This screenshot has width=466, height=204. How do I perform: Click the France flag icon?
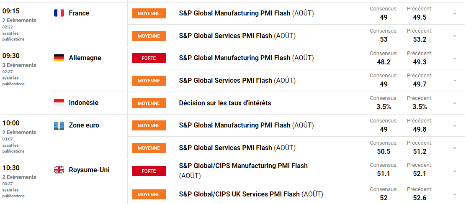click(59, 13)
